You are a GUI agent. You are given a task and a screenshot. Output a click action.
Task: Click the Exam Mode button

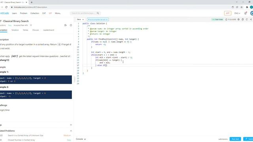[x=217, y=19]
